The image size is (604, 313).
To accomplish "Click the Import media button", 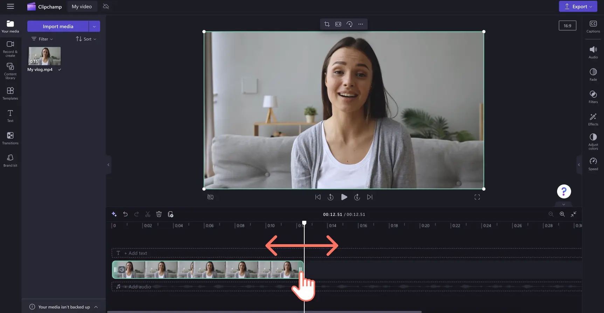I will (x=58, y=26).
